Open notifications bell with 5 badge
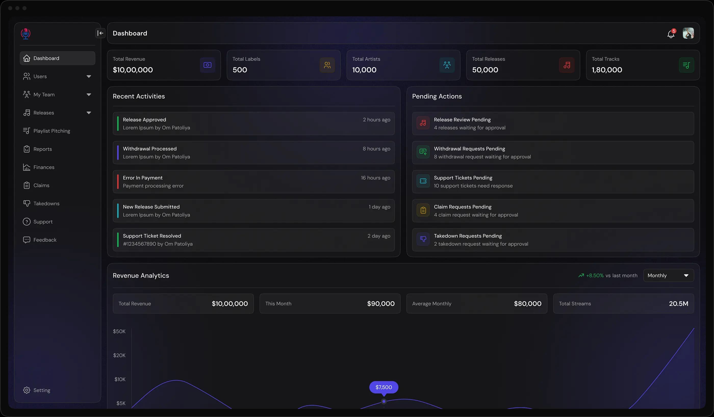Image resolution: width=714 pixels, height=417 pixels. click(671, 33)
